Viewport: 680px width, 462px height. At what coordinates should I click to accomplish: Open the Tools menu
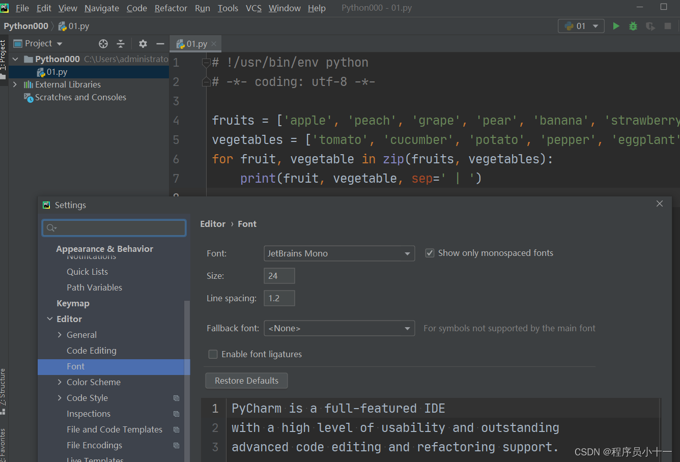point(228,8)
